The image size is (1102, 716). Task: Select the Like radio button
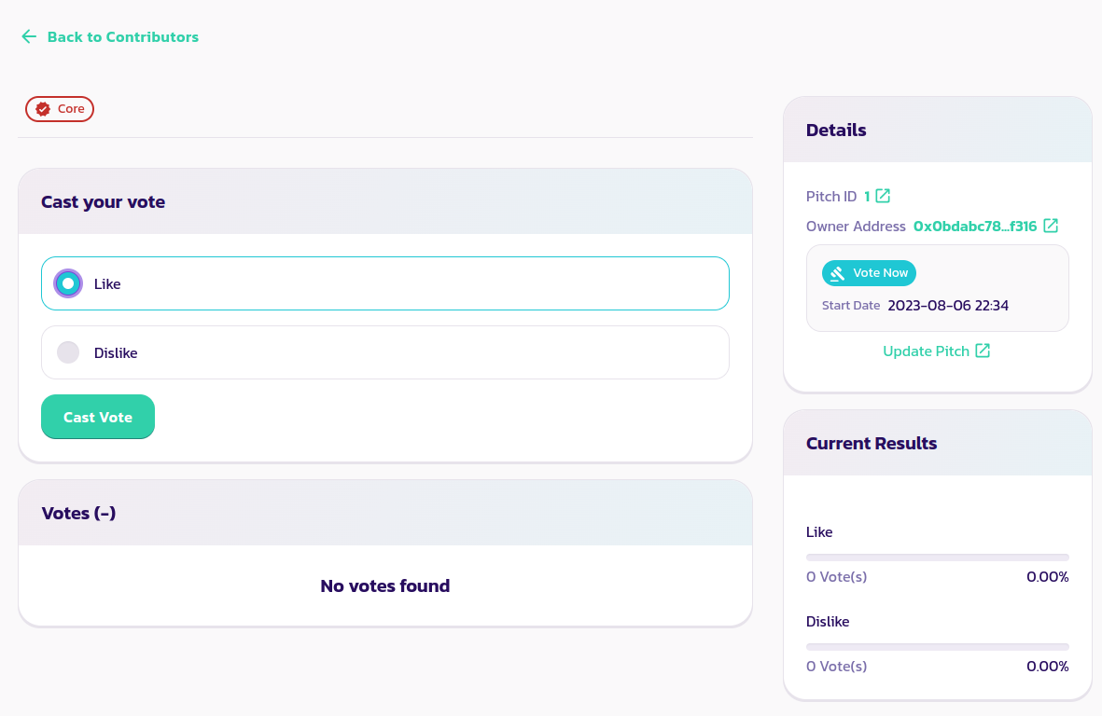point(68,283)
